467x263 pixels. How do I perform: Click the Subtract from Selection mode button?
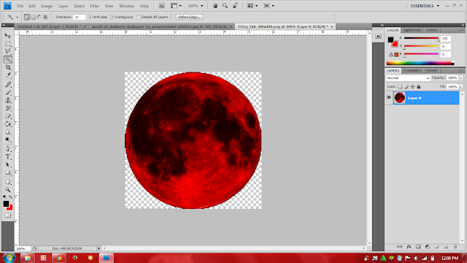pyautogui.click(x=39, y=17)
